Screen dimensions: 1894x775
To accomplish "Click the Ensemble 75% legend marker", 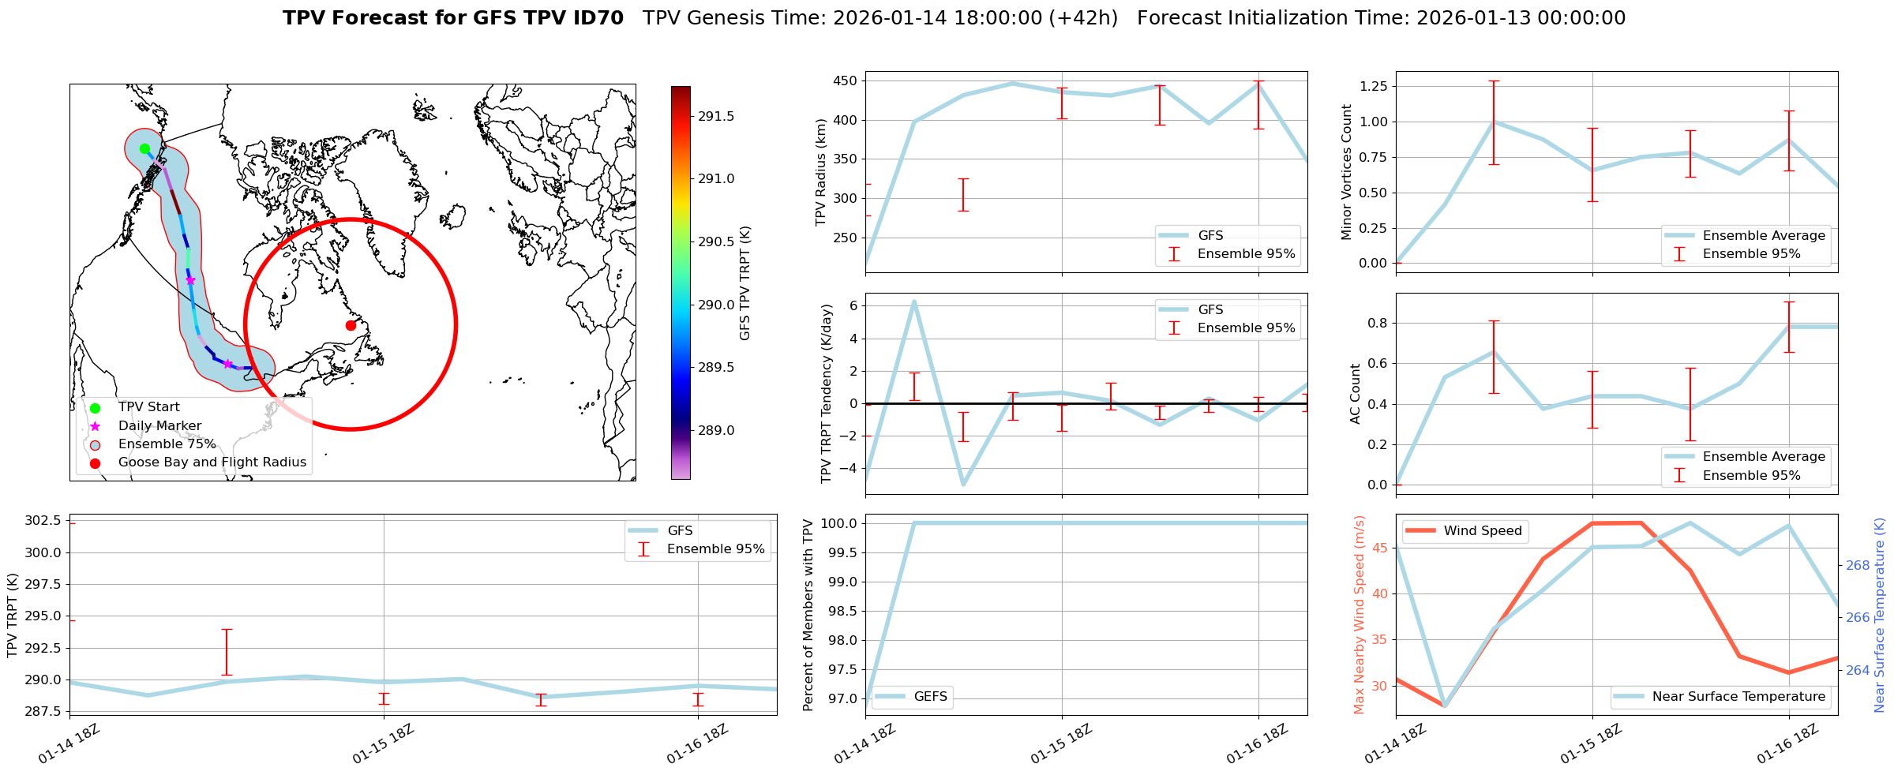I will click(x=95, y=445).
